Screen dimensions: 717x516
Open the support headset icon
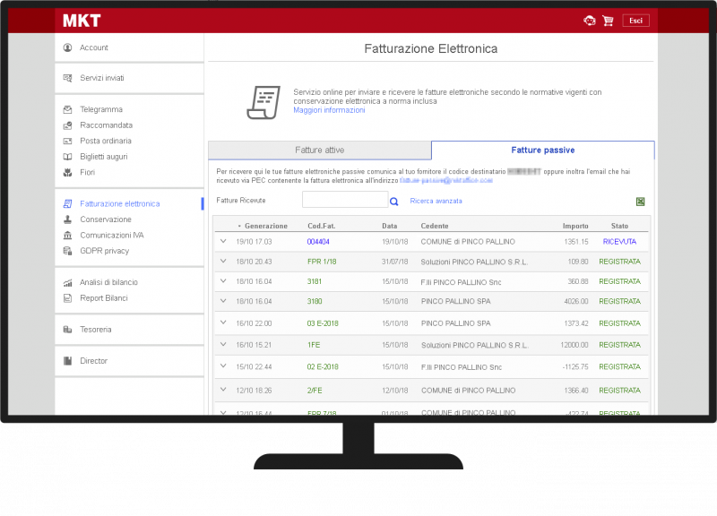pyautogui.click(x=589, y=20)
